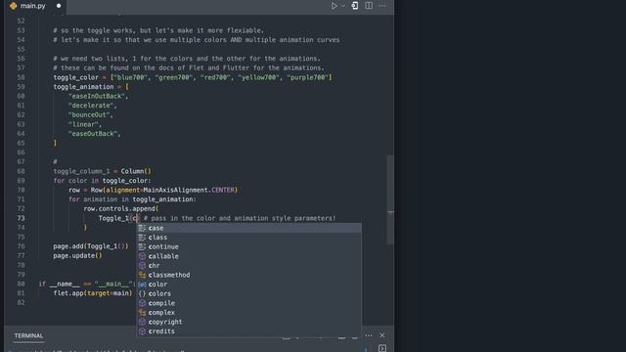The width and height of the screenshot is (626, 352).
Task: Switch to the TERMINAL panel tab
Action: (x=28, y=335)
